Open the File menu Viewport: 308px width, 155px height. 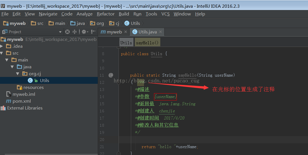pos(5,14)
